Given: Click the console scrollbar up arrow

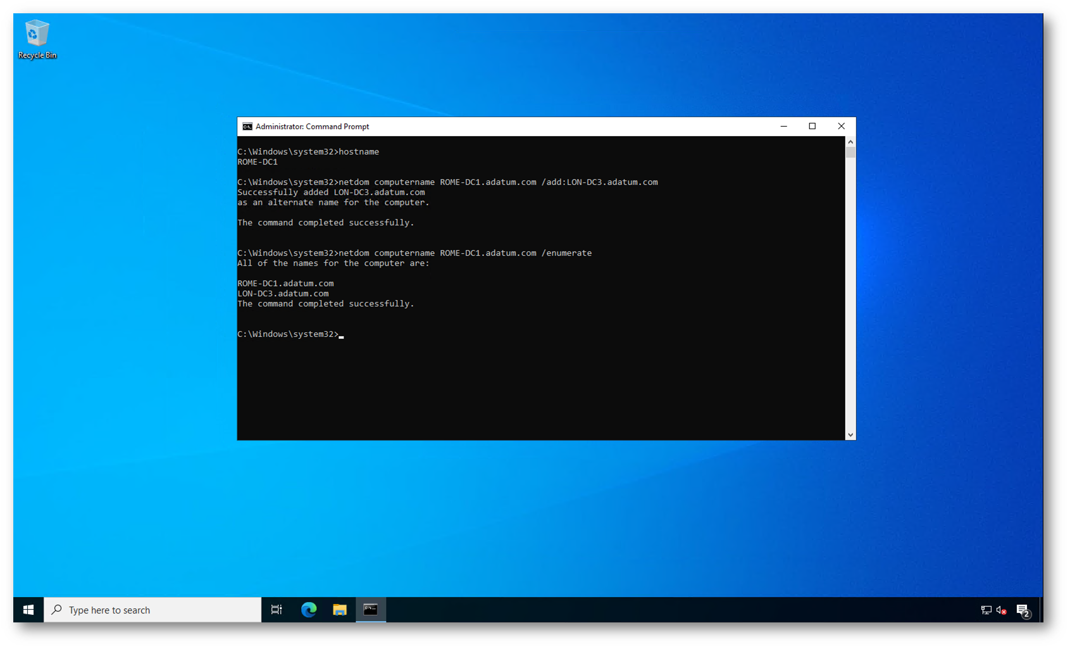Looking at the screenshot, I should pos(850,142).
